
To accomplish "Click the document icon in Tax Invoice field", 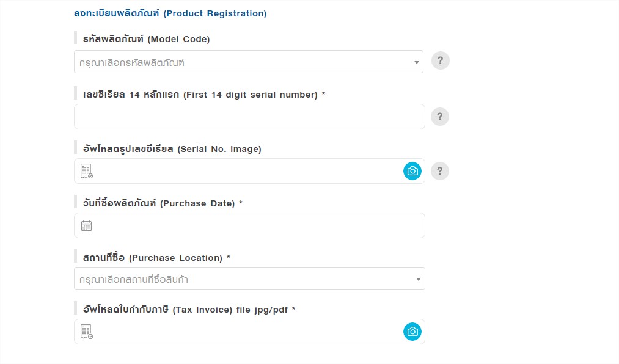I will (x=86, y=332).
